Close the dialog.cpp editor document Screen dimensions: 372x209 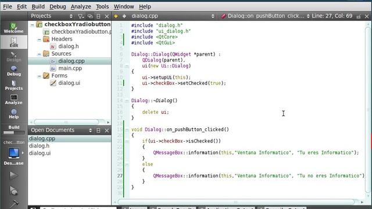tap(367, 16)
